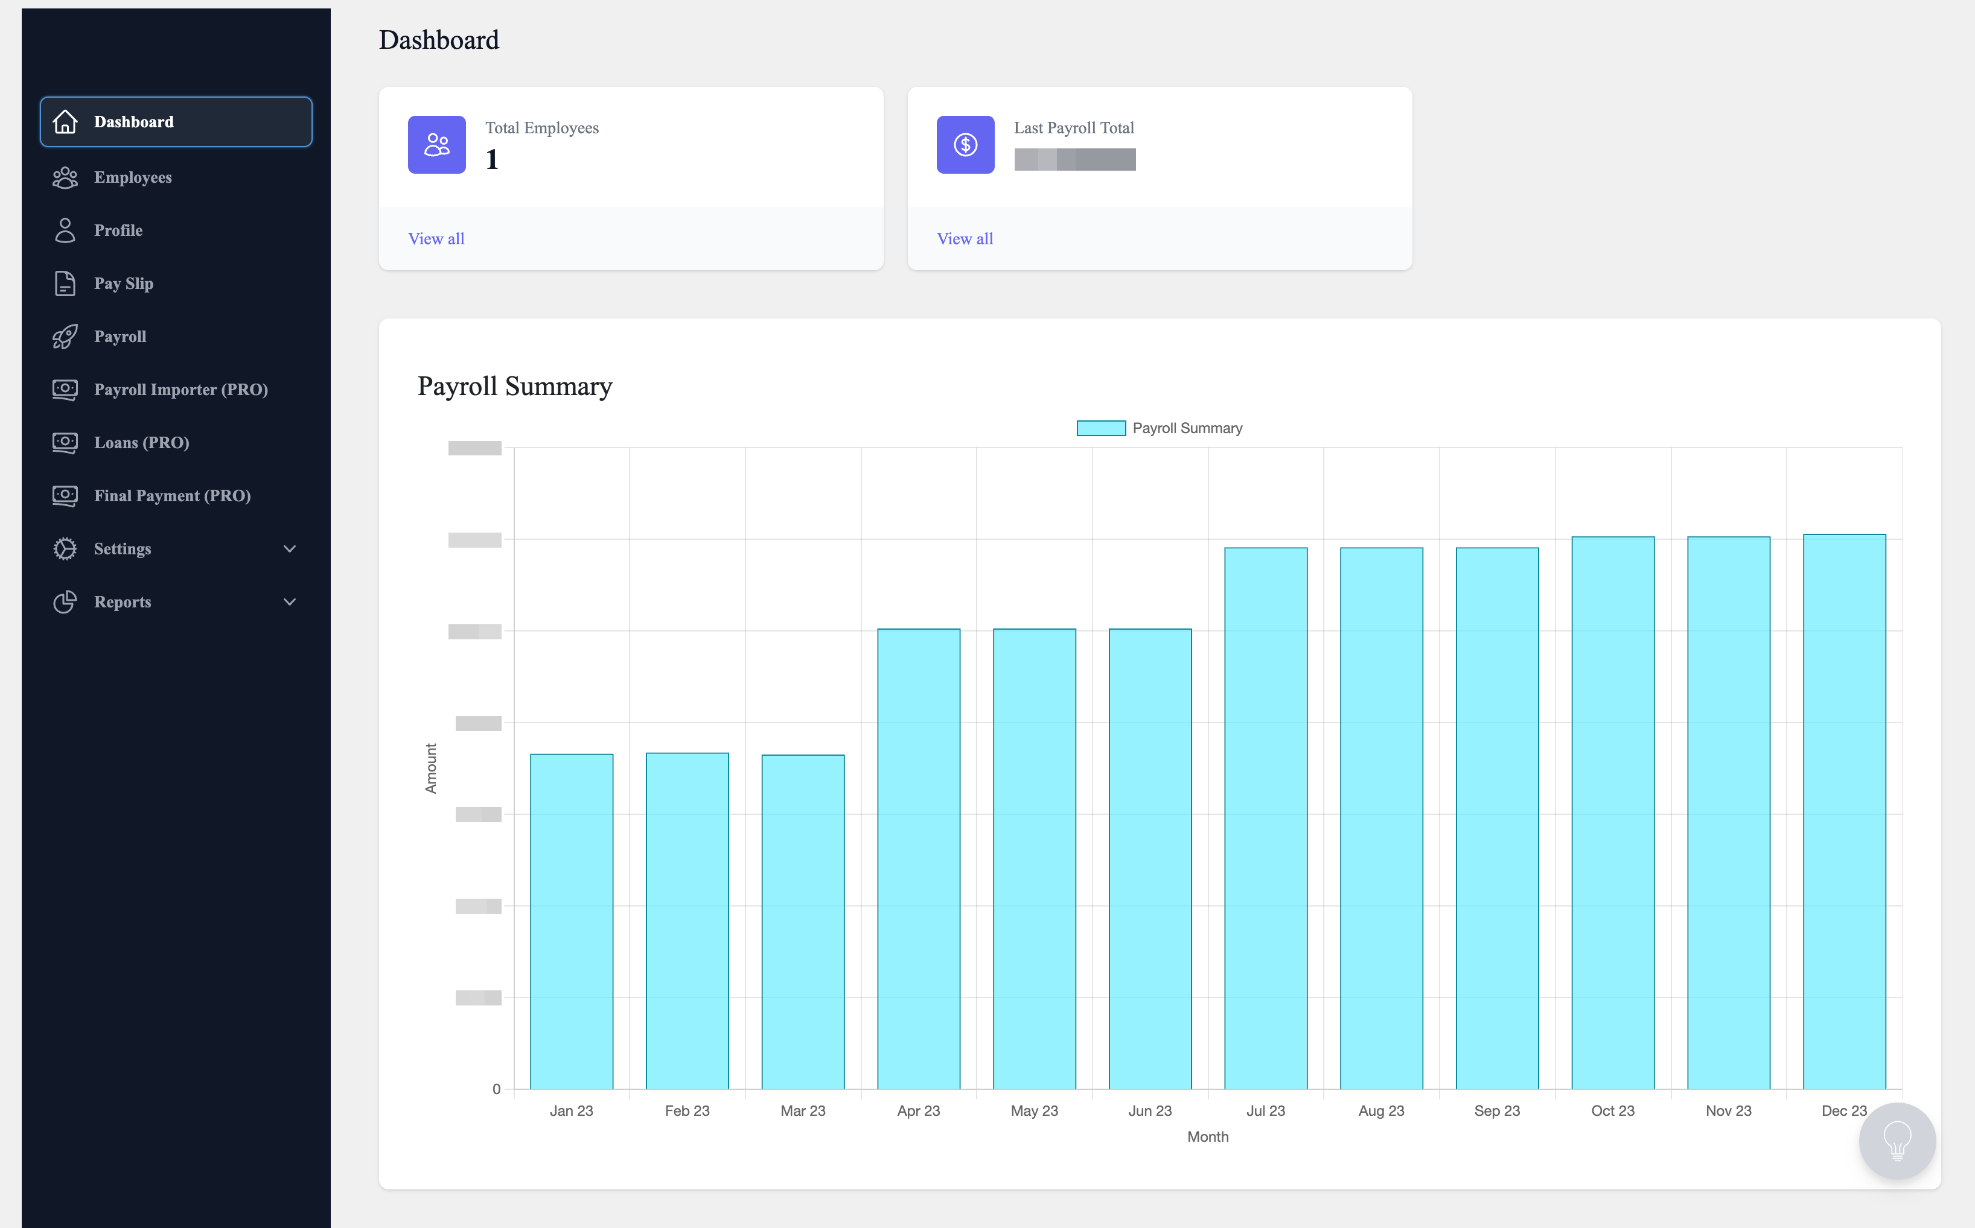Click the Dec 23 bar in chart
The width and height of the screenshot is (1975, 1228).
pos(1843,812)
